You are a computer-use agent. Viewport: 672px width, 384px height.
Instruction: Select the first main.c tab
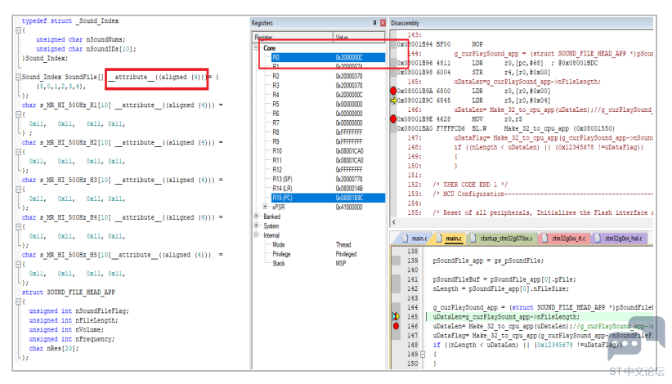pyautogui.click(x=414, y=239)
